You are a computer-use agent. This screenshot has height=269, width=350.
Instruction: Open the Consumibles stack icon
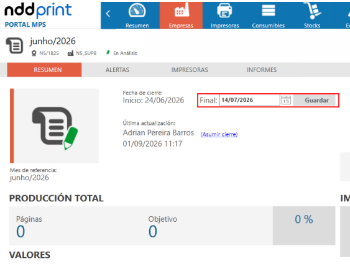[269, 11]
